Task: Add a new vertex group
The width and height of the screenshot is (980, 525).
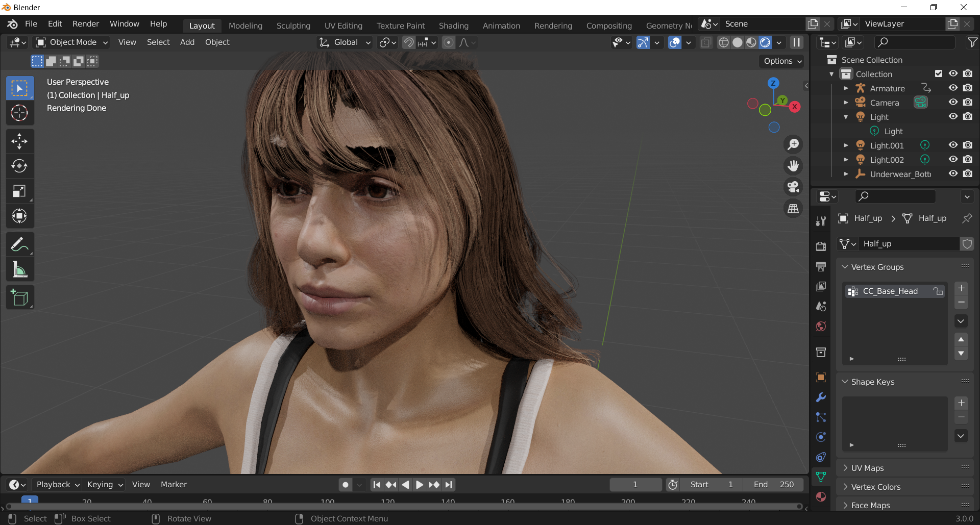Action: [x=961, y=288]
